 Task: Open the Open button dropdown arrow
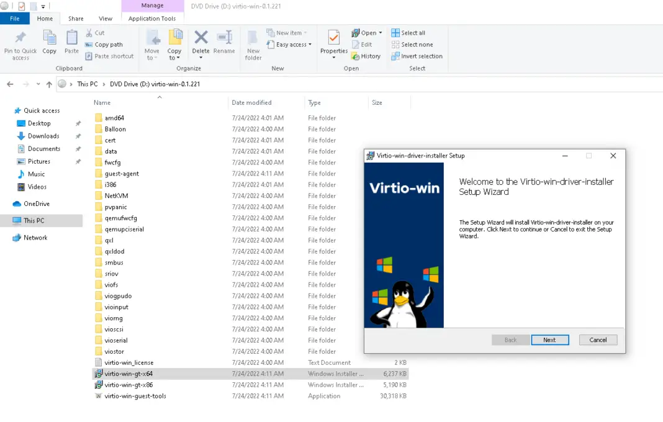tap(380, 32)
